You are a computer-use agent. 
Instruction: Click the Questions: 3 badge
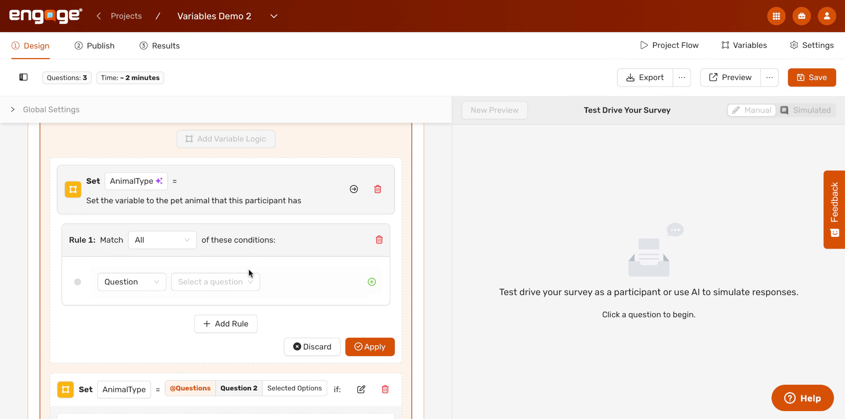pos(67,78)
